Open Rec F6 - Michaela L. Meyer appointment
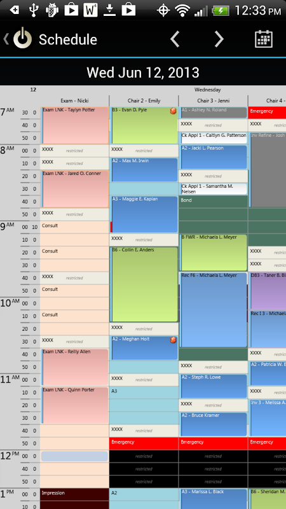Screen dimensions: 286x509 (x=214, y=310)
